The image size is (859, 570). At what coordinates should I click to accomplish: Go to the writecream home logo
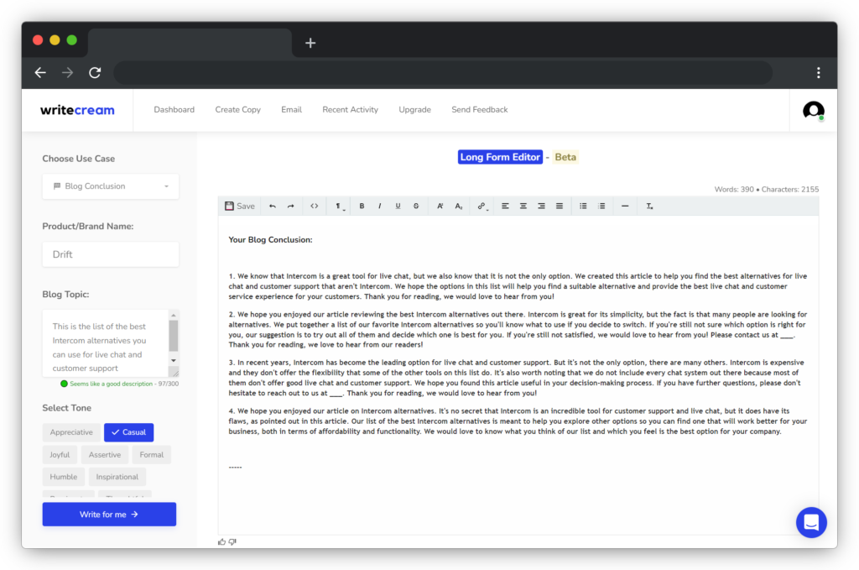(77, 110)
